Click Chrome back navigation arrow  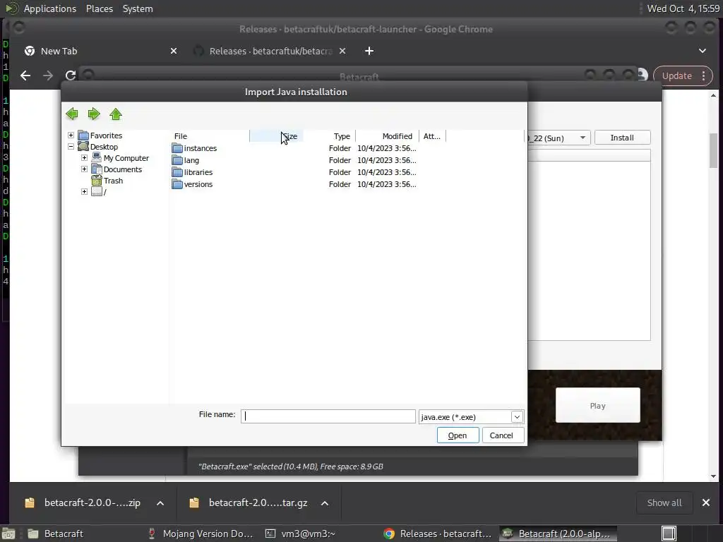[25, 76]
